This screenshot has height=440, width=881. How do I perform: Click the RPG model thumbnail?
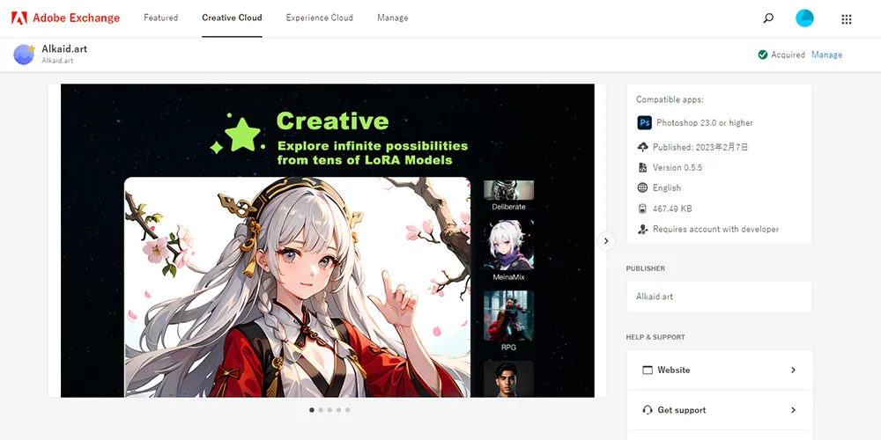click(508, 315)
